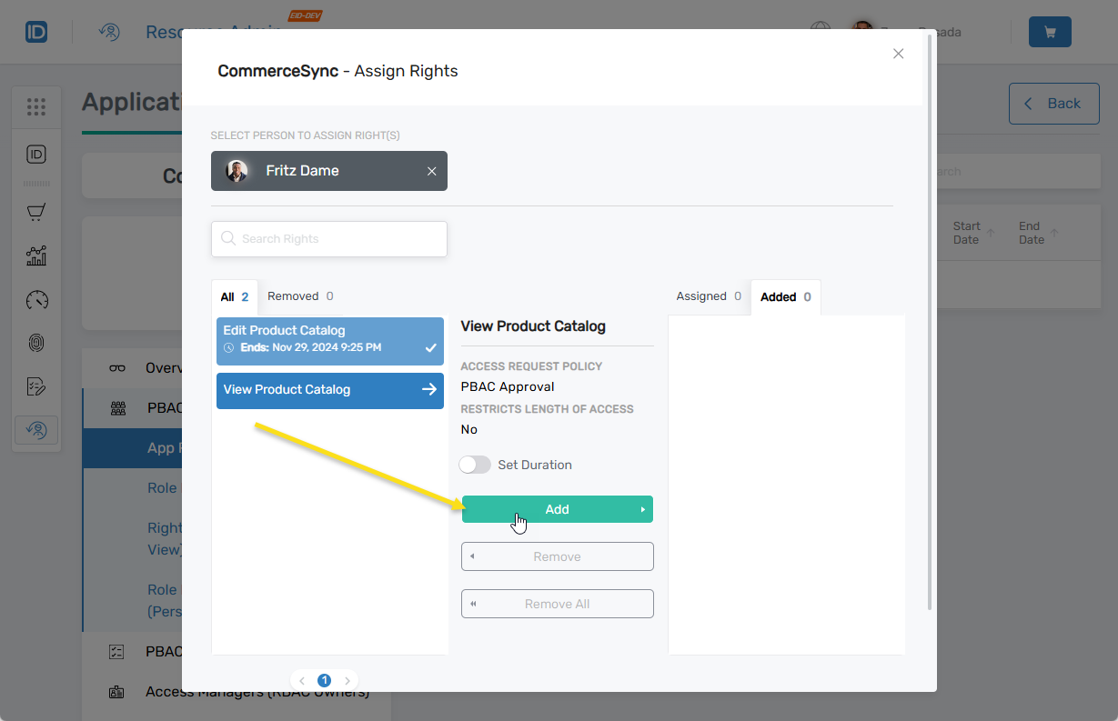Open the checklist edit sidebar icon

tap(36, 386)
